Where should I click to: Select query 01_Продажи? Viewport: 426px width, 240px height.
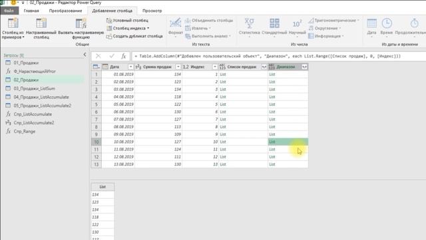click(26, 63)
